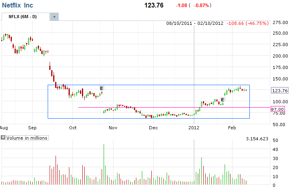Click the 87.00 price line label
The image size is (292, 188).
[277, 109]
